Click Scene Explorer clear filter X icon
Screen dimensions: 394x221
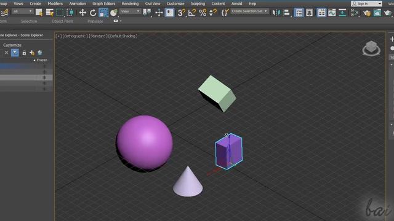pyautogui.click(x=6, y=53)
